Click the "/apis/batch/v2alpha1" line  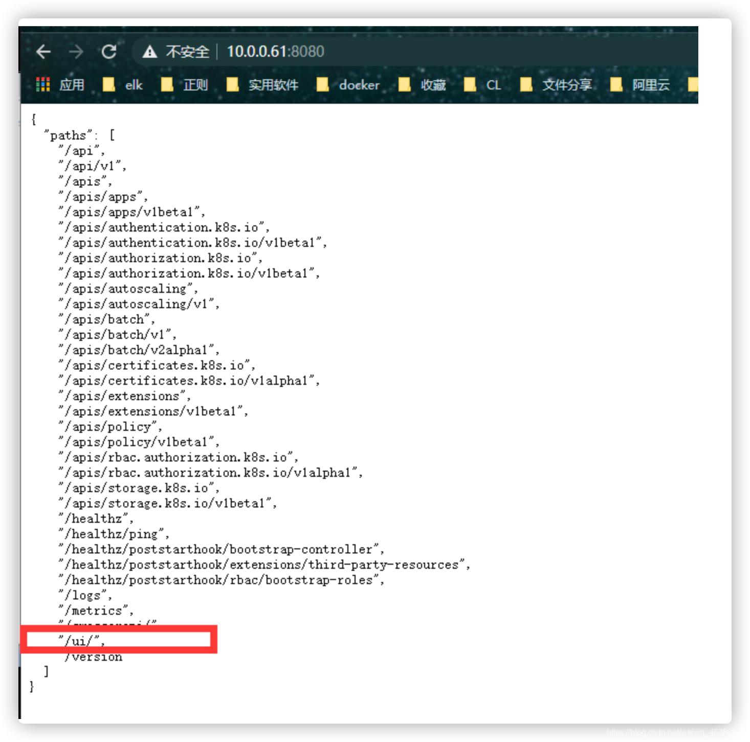point(139,350)
